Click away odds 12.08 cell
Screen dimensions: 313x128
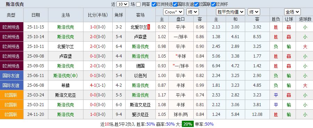pyautogui.click(x=257, y=114)
